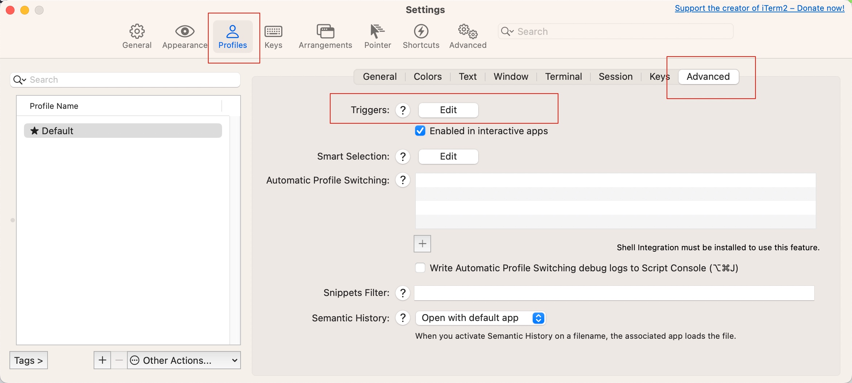The image size is (852, 383).
Task: Open the Semantic History dropdown
Action: click(x=480, y=318)
